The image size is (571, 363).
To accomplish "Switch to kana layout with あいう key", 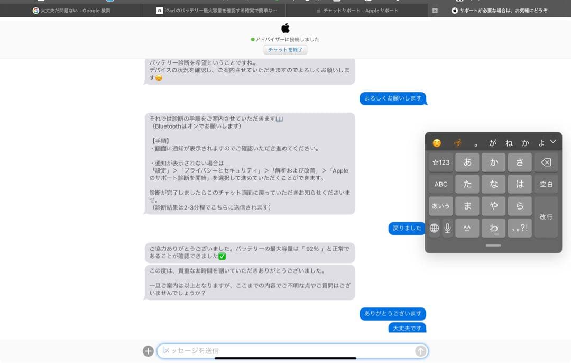I will coord(441,206).
